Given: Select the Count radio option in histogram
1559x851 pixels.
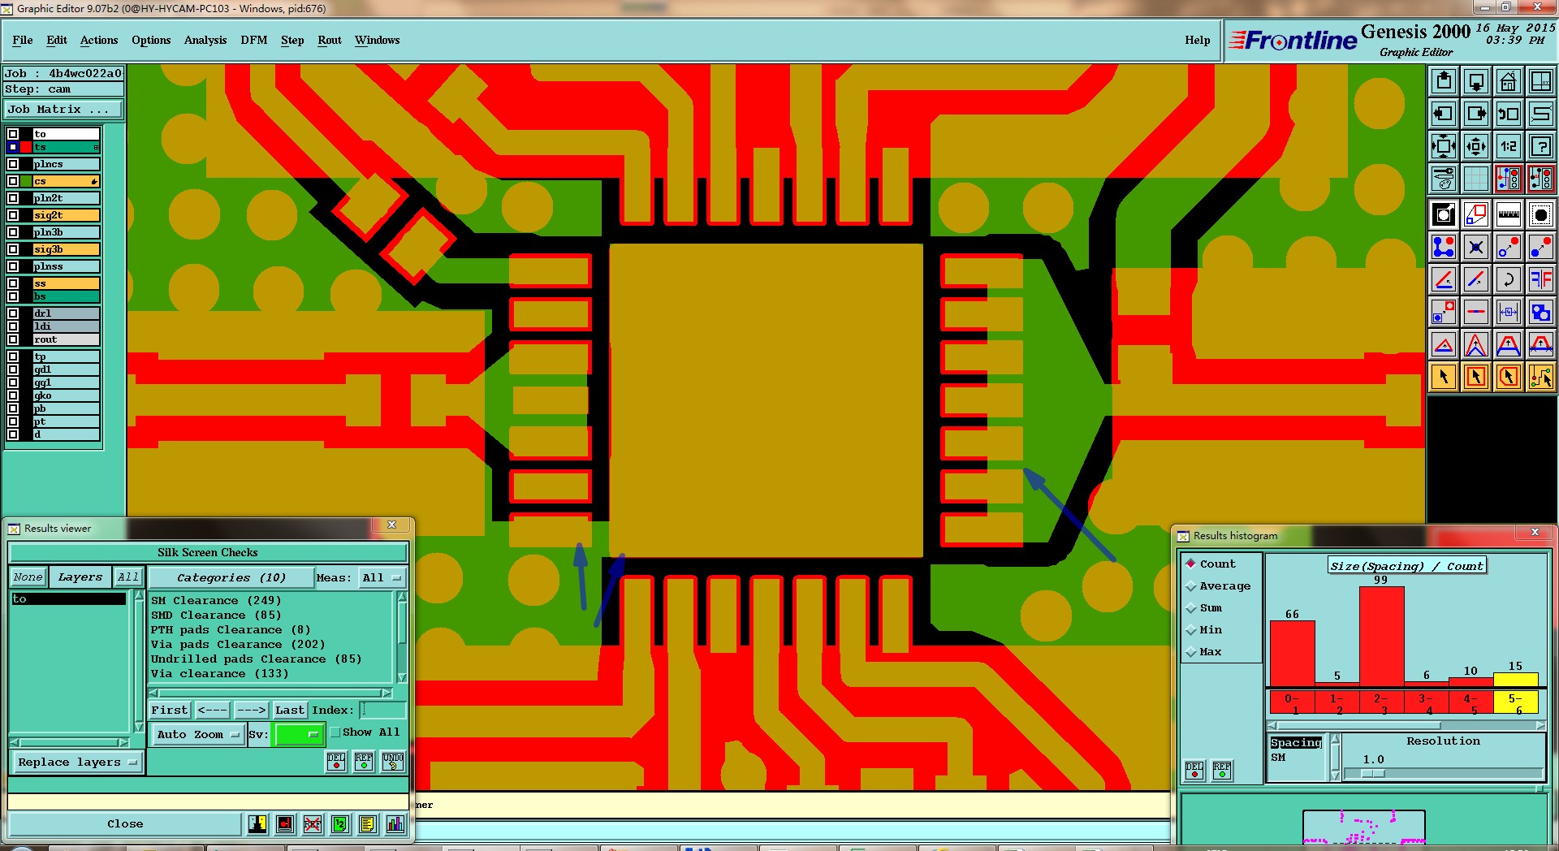Looking at the screenshot, I should [1191, 564].
